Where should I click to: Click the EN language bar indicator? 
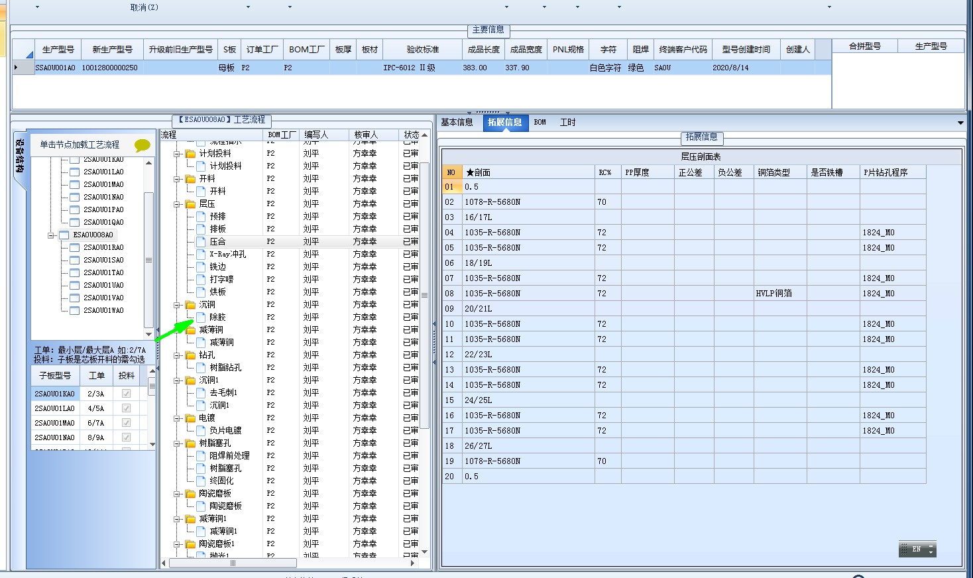click(917, 549)
